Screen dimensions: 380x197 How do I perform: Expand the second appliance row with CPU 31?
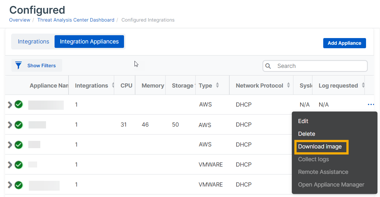pos(10,125)
